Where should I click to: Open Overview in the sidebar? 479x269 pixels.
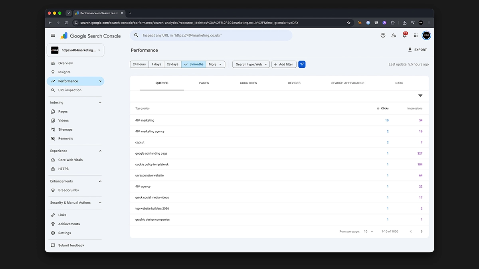click(75, 63)
